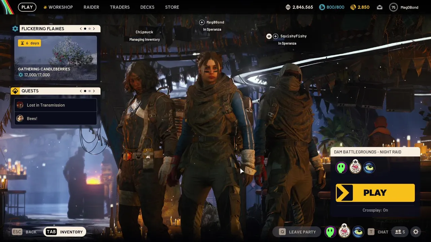Open the Meg0Bond profile name top right
The image size is (431, 242).
click(409, 7)
